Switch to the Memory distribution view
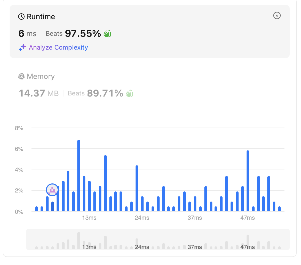This screenshot has height=265, width=301. (x=41, y=77)
